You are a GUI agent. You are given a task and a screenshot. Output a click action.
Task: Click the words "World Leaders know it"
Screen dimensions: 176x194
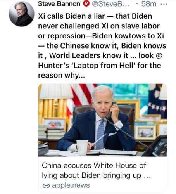point(89,55)
